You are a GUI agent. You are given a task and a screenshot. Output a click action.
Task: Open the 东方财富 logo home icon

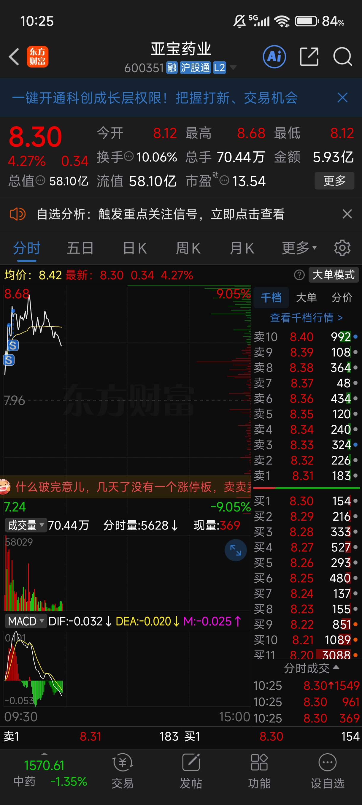click(x=37, y=57)
